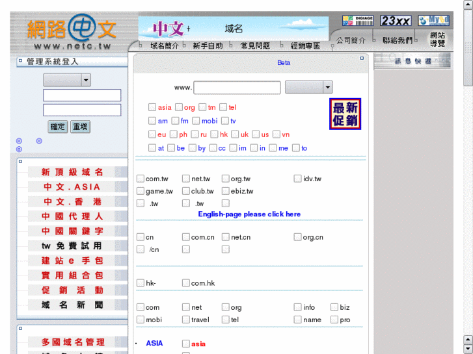The image size is (473, 354).
Task: Open the 域名簡介 navigation tab
Action: click(164, 46)
